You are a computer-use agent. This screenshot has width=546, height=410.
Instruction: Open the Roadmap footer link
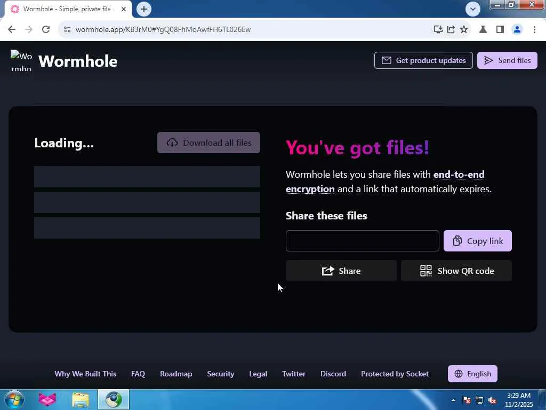[x=176, y=374]
